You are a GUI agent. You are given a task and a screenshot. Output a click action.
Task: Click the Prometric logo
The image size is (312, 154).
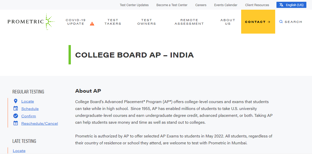[31, 22]
